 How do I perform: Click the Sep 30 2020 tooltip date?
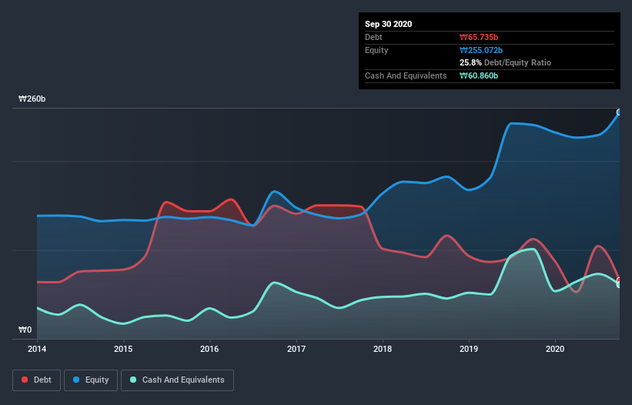click(388, 24)
